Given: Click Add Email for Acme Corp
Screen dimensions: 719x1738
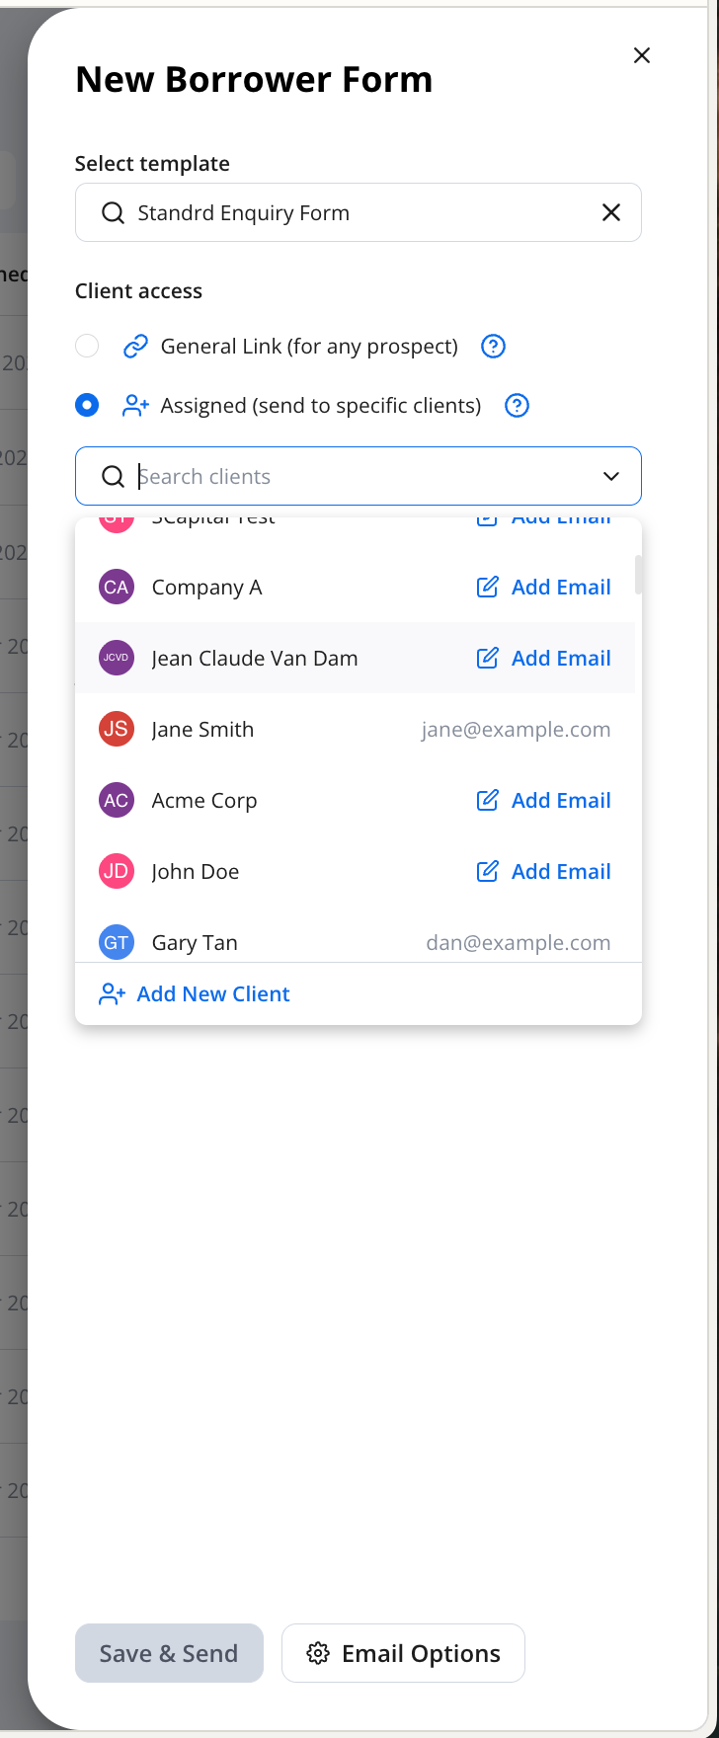Looking at the screenshot, I should 544,801.
